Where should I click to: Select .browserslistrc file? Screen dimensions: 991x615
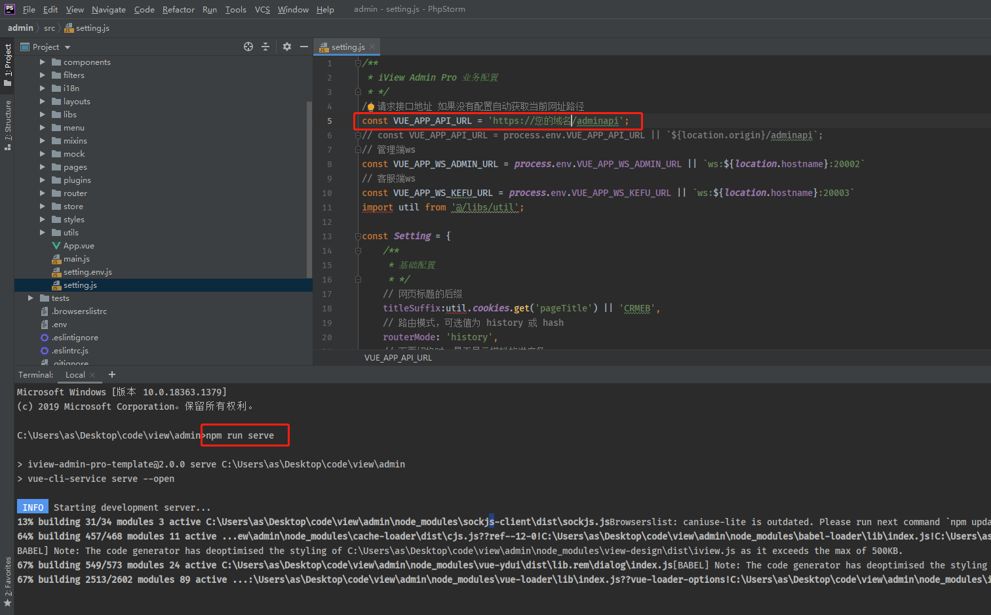[x=79, y=311]
